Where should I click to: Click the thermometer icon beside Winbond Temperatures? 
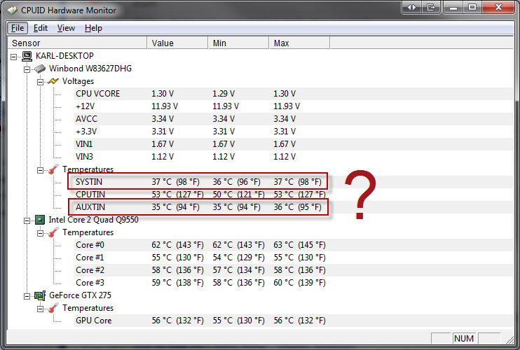(53, 169)
